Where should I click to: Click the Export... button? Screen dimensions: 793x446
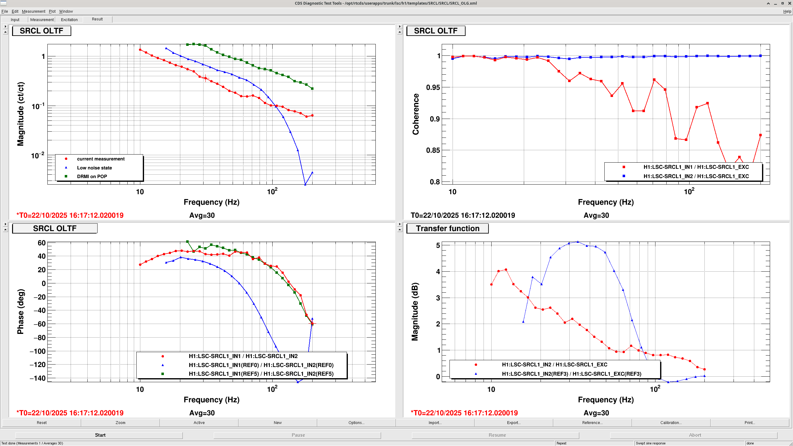coord(514,423)
